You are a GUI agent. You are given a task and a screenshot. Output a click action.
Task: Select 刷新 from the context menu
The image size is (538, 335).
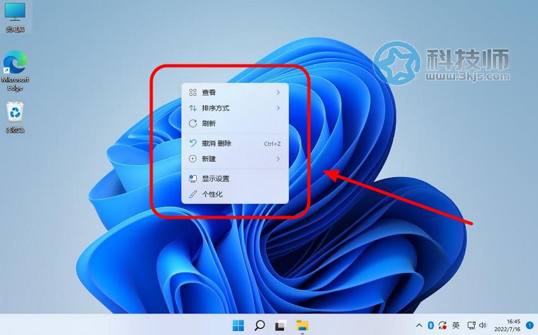pos(235,124)
